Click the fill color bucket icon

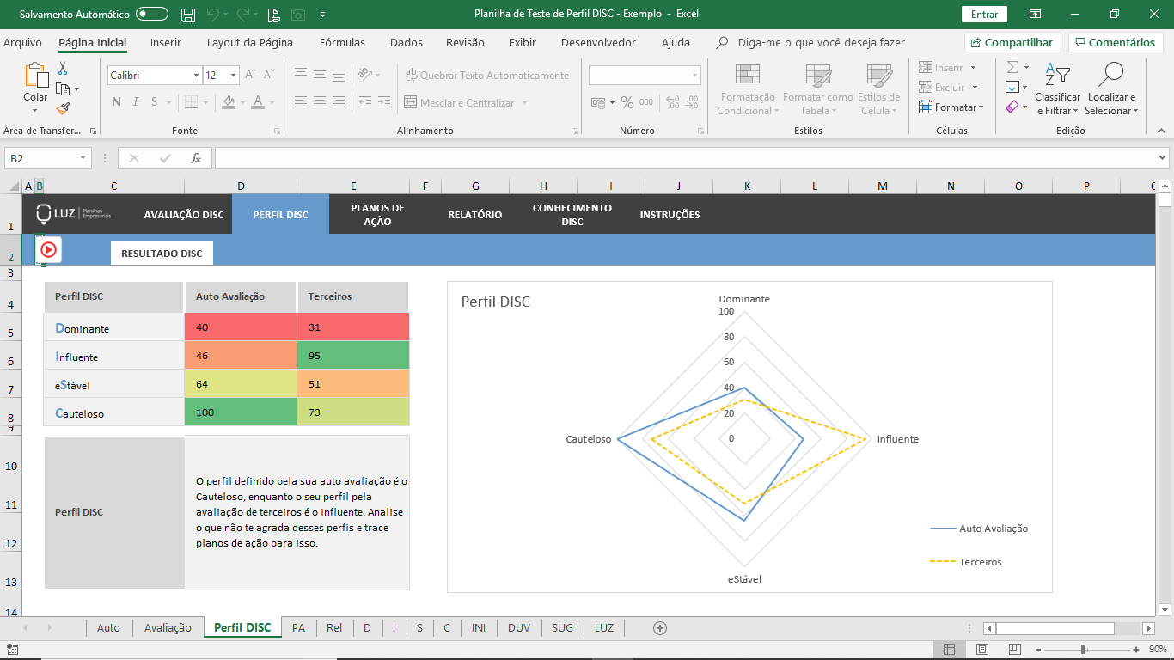(228, 102)
